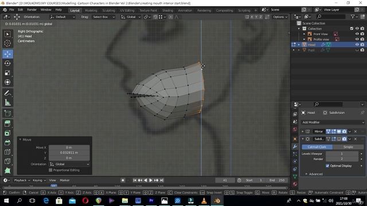Activate the Move tool
Viewport: 367px width, 206px height.
click(x=7, y=54)
